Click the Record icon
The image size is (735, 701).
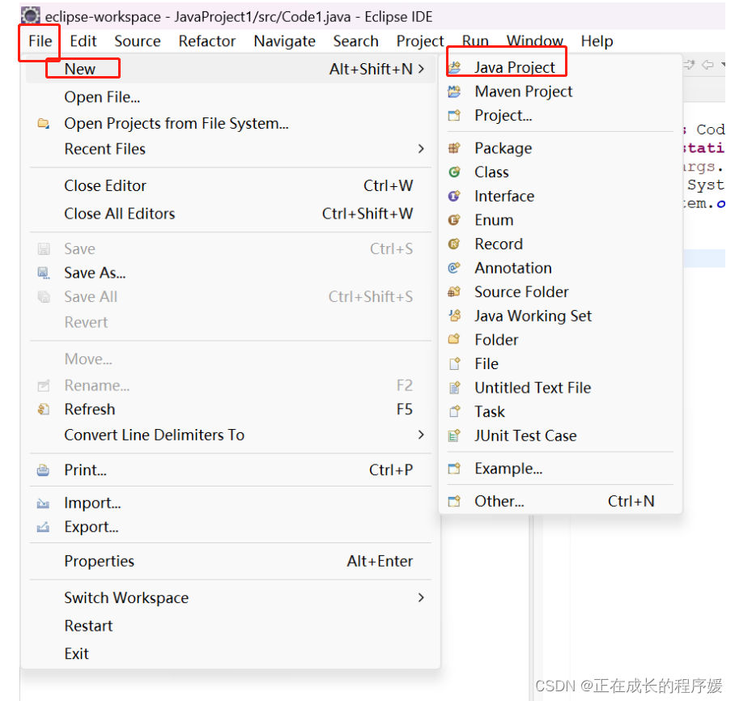(x=454, y=244)
